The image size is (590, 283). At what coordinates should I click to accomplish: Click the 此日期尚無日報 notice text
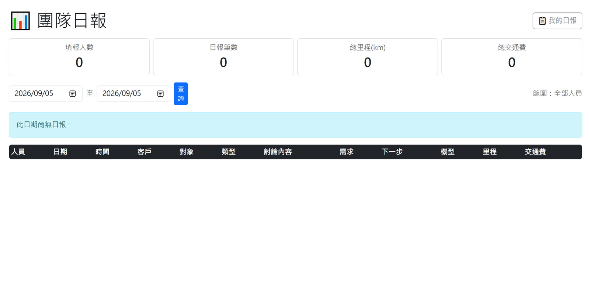tap(44, 125)
